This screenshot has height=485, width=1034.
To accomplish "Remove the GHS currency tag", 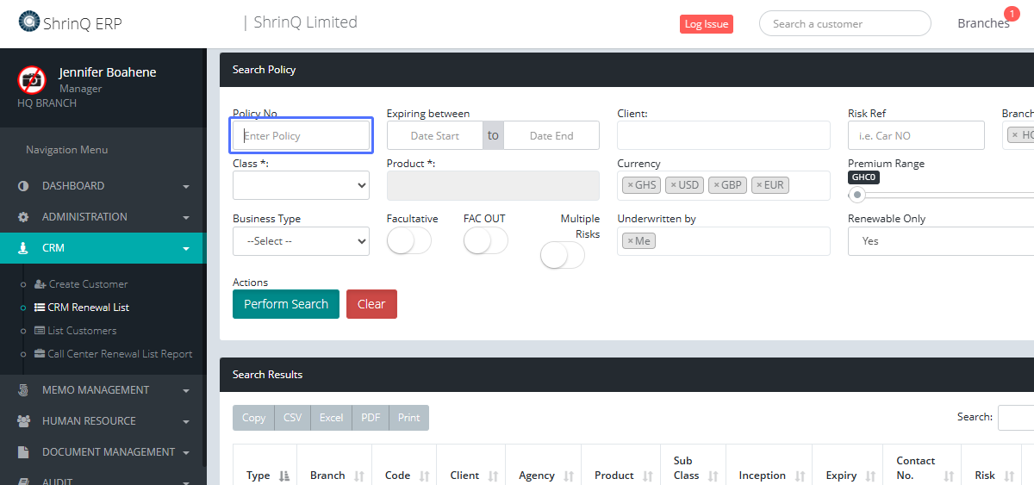I will 630,185.
